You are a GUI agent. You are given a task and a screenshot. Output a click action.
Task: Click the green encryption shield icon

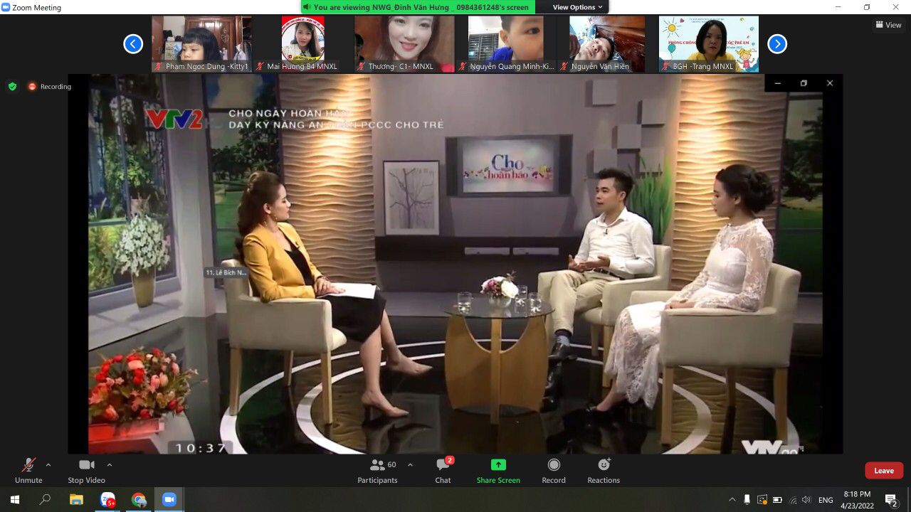coord(12,87)
